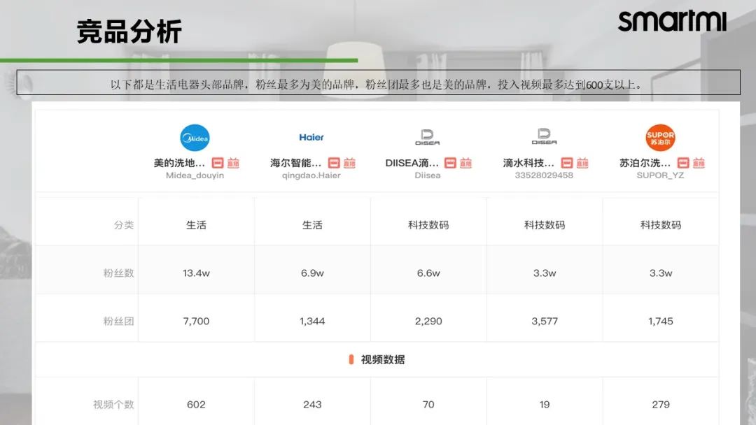Image resolution: width=756 pixels, height=425 pixels.
Task: Open the 美的洗地... account name
Action: pos(179,163)
